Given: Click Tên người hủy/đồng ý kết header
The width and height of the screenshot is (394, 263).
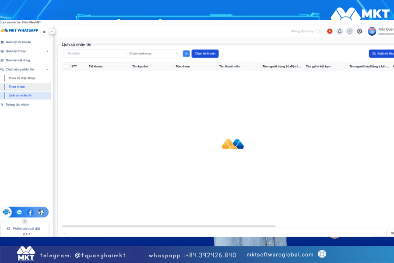Looking at the screenshot, I should [x=369, y=67].
